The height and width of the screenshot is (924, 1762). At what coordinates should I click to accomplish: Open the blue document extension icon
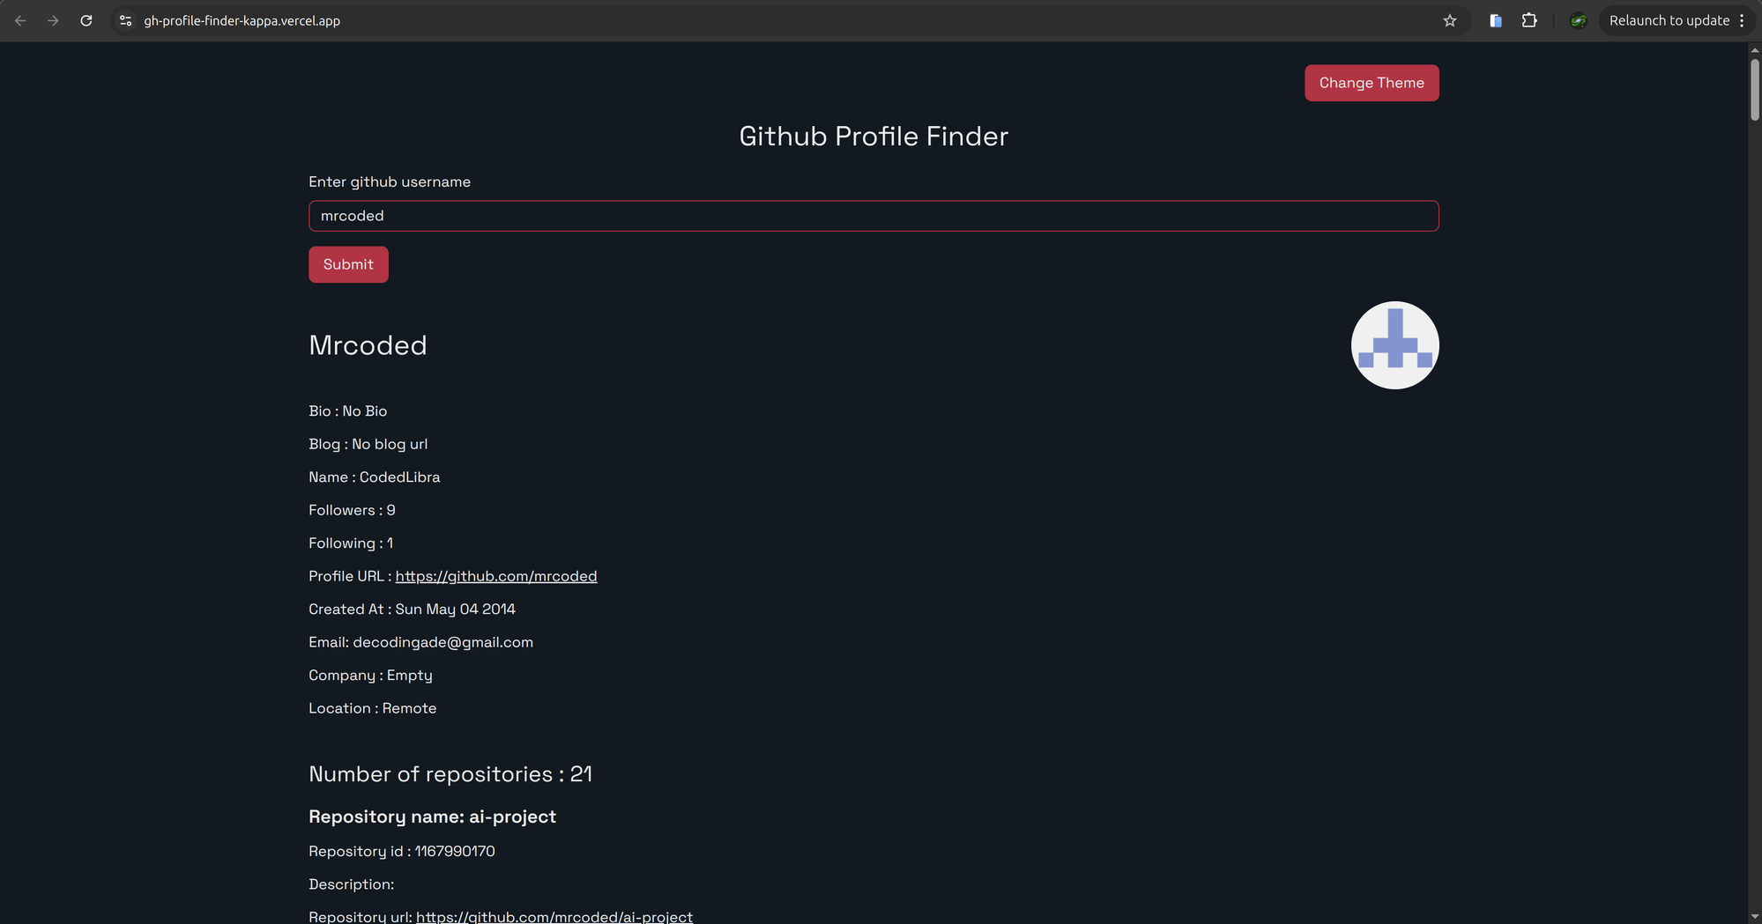tap(1496, 20)
